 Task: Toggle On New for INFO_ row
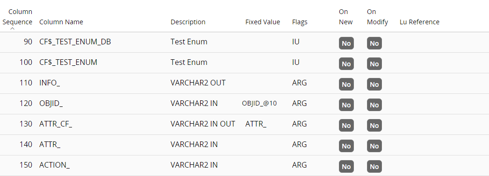[346, 84]
